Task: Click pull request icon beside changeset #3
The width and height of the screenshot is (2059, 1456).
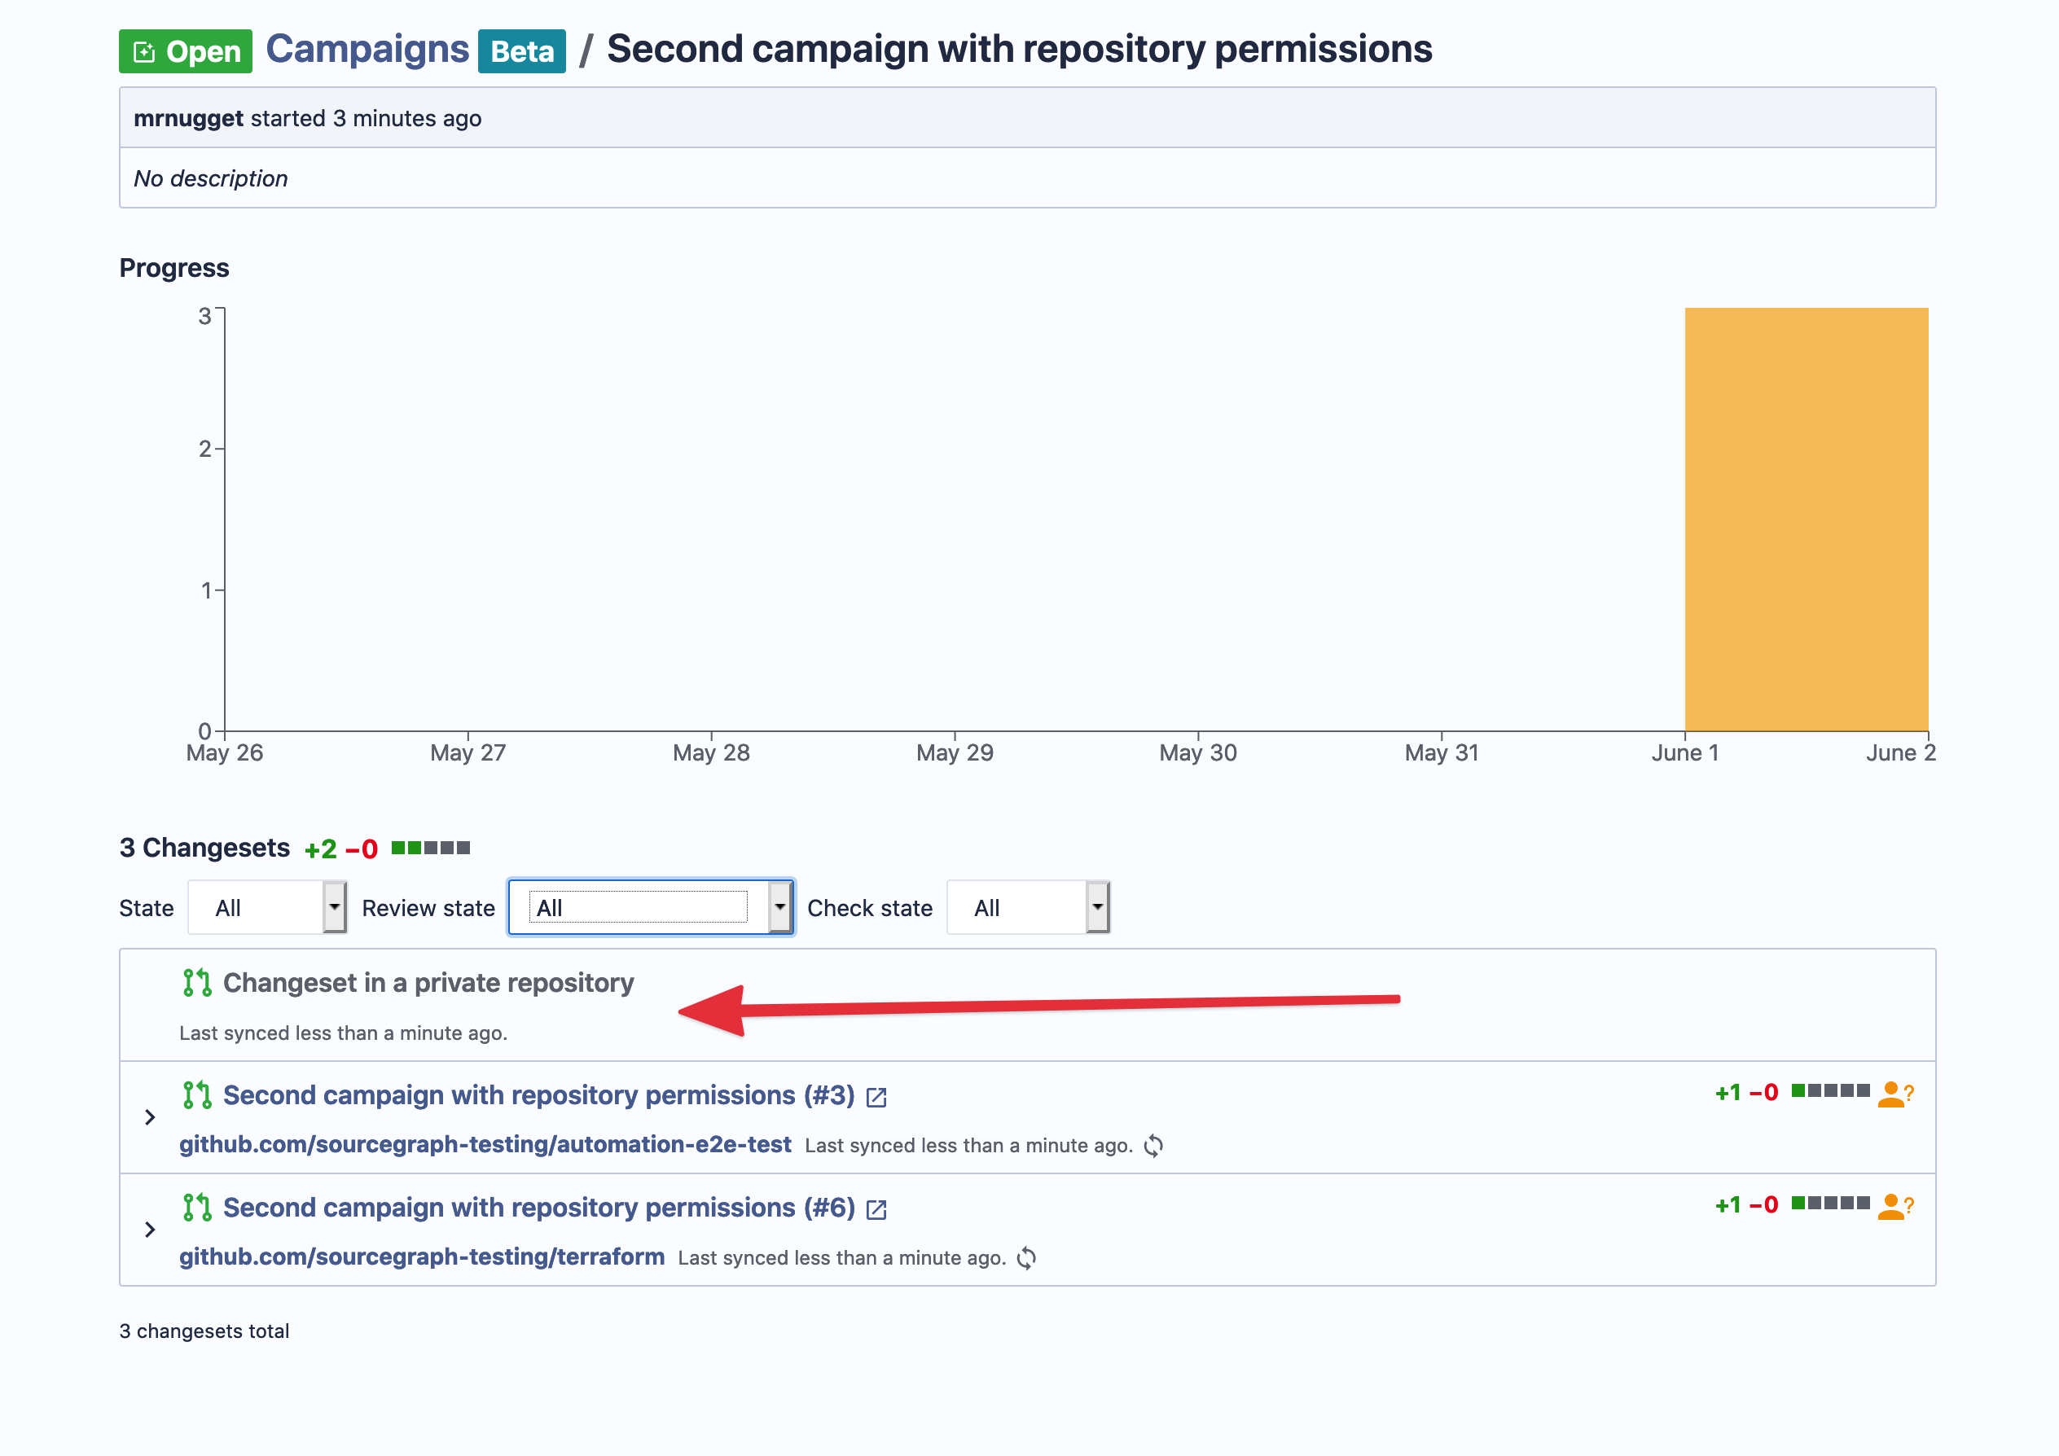Action: pos(196,1094)
